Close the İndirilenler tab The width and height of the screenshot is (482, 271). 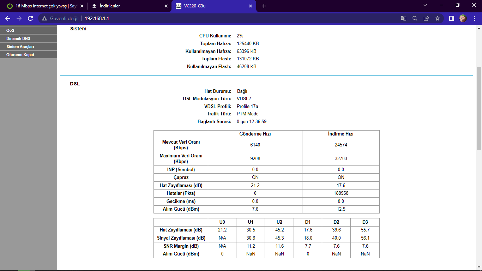pyautogui.click(x=166, y=6)
